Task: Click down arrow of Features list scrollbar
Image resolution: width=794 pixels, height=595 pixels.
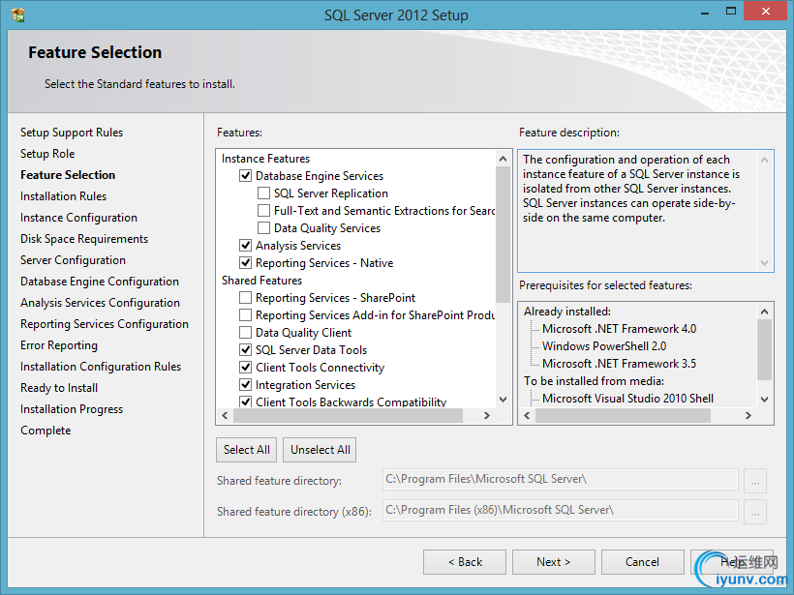Action: coord(503,400)
